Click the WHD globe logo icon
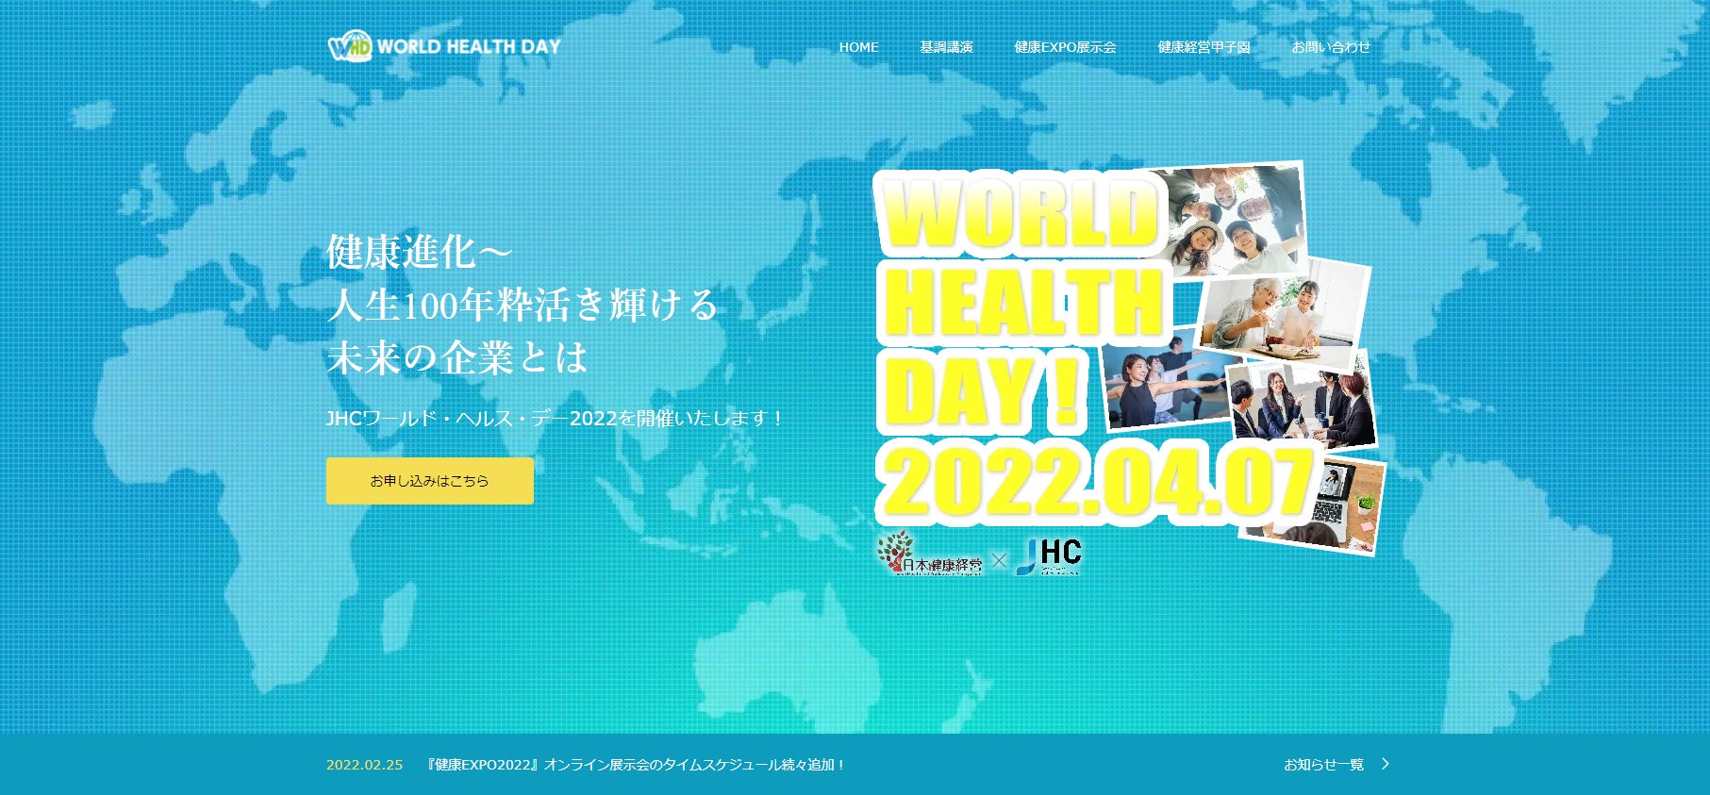Image resolution: width=1710 pixels, height=795 pixels. coord(349,46)
